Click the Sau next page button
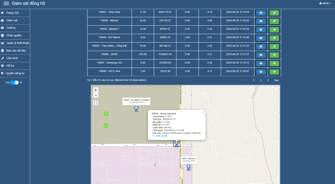335x184 pixels. pyautogui.click(x=276, y=80)
